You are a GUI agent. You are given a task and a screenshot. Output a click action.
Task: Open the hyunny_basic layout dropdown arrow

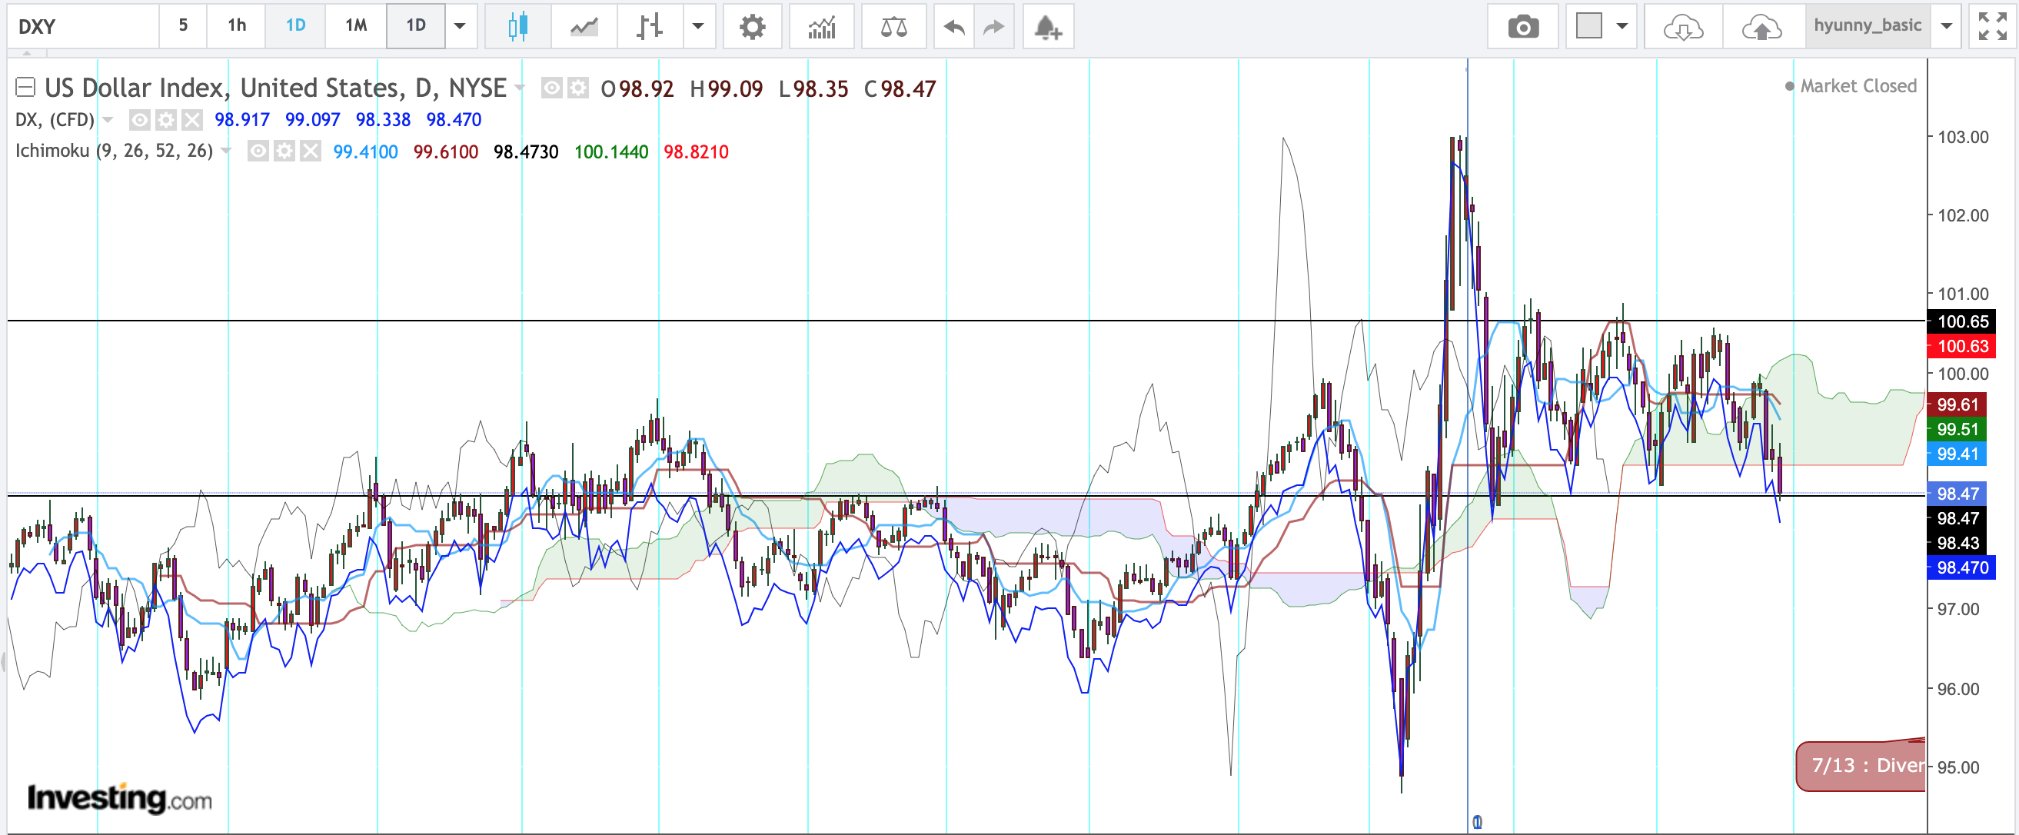pos(1947,26)
